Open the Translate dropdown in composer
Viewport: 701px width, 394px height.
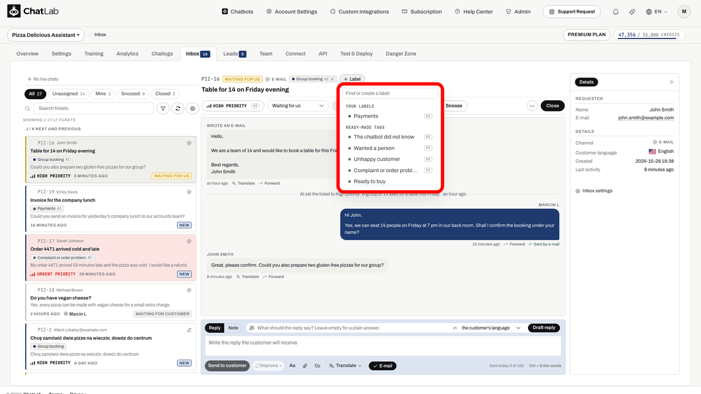(x=345, y=366)
